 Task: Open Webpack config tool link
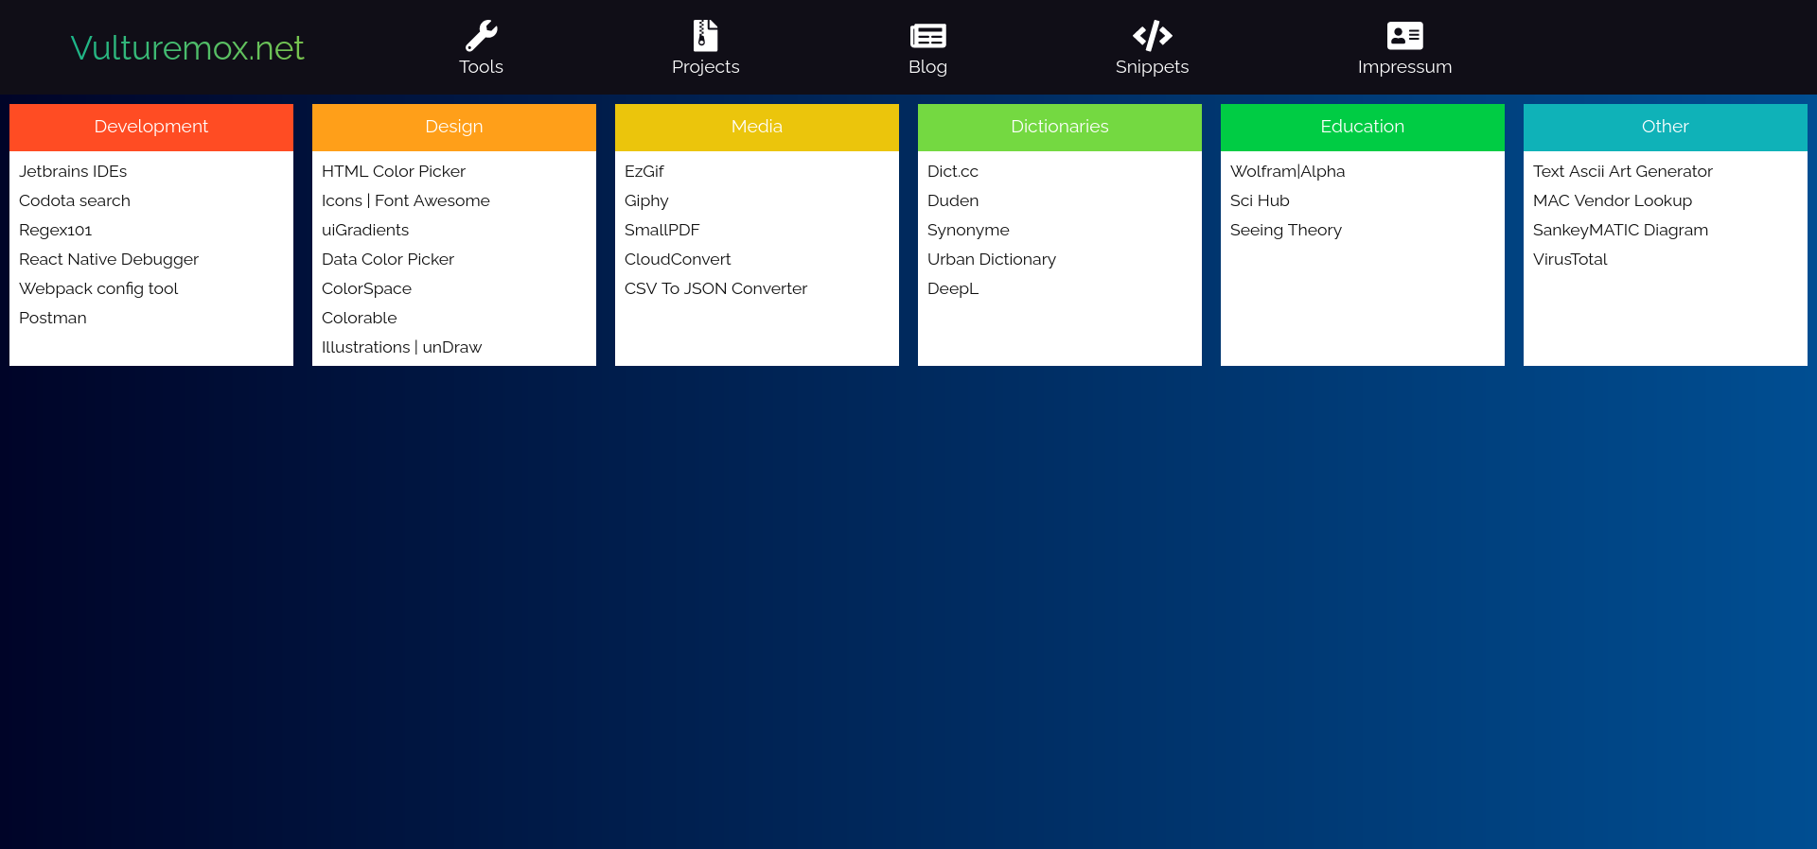(98, 288)
